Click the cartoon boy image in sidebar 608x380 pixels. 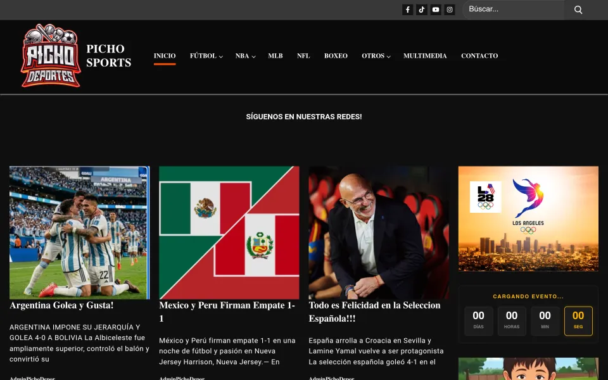coord(528,369)
